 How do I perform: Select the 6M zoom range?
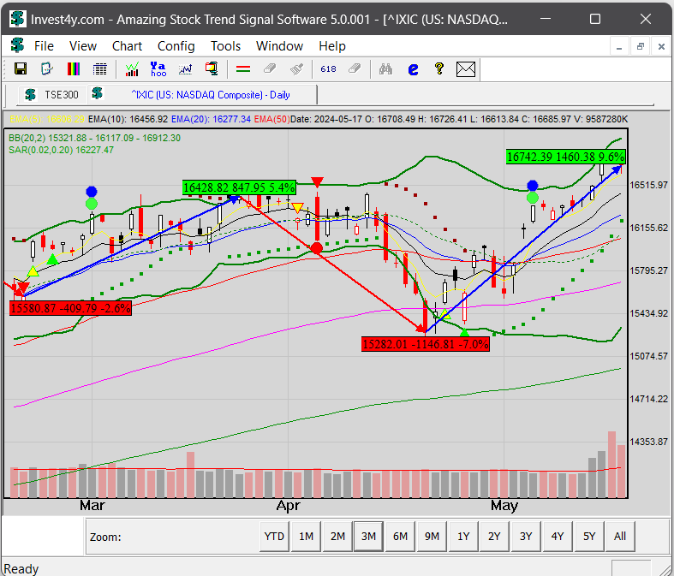(x=400, y=537)
